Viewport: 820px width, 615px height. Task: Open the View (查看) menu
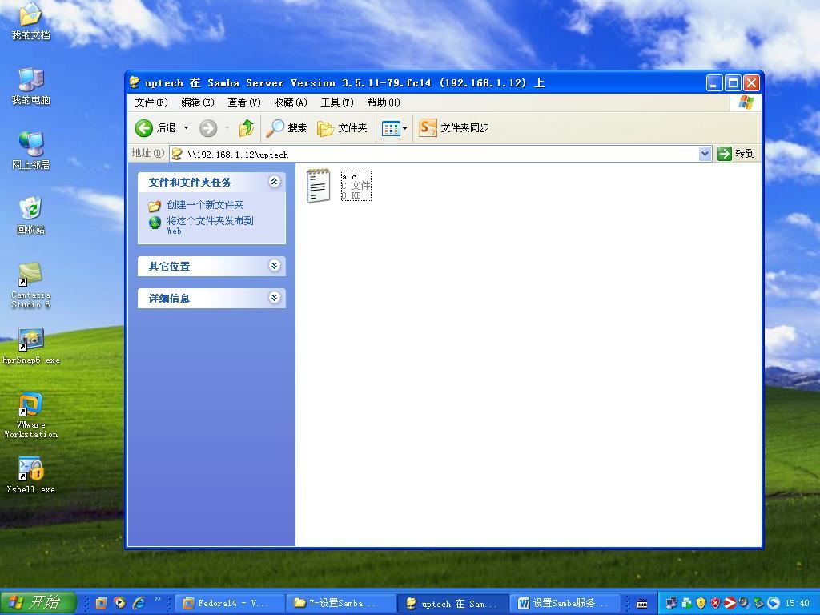coord(243,102)
